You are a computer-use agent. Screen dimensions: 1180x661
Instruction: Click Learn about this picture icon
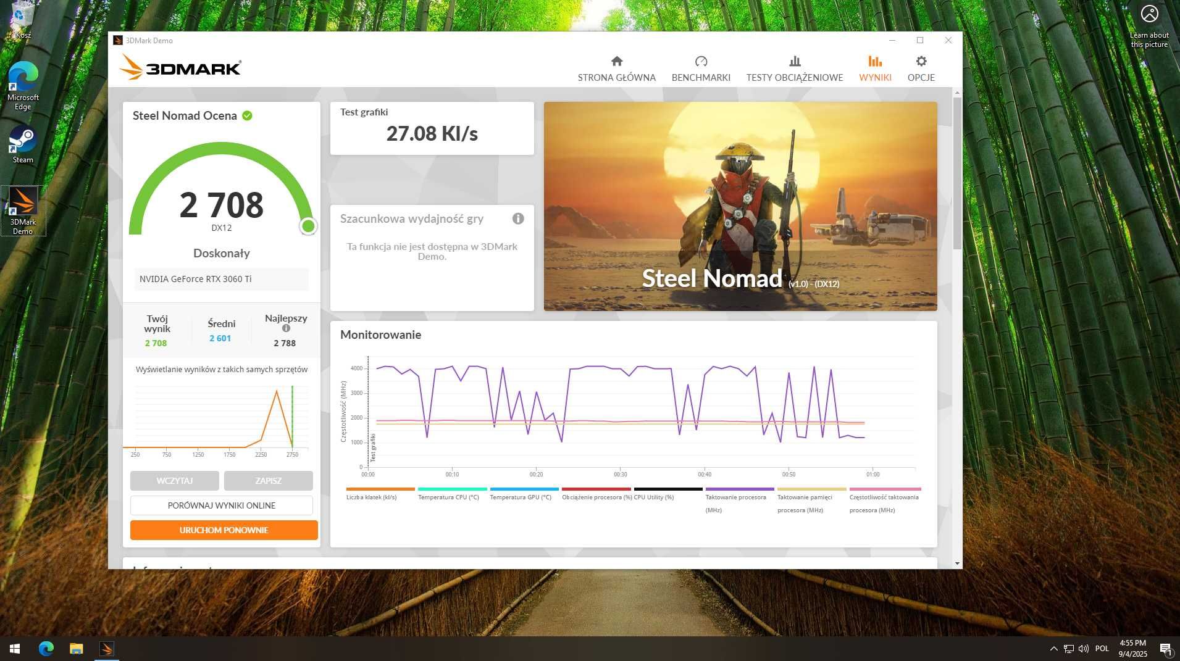coord(1149,26)
